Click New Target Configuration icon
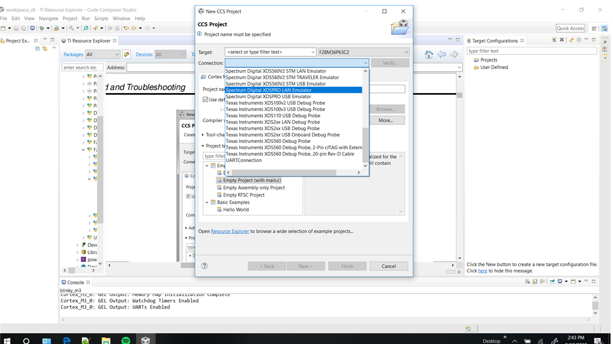Screen dimensions: 613x344 (x=554, y=40)
